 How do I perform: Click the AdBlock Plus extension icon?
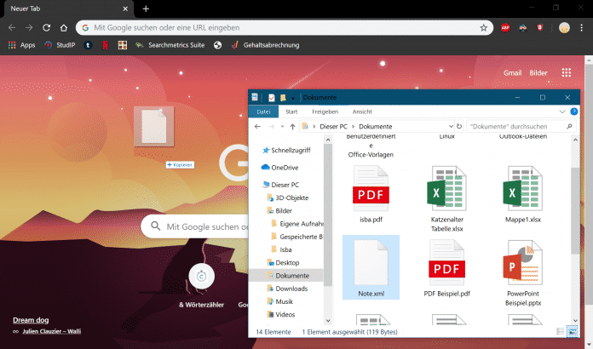506,27
